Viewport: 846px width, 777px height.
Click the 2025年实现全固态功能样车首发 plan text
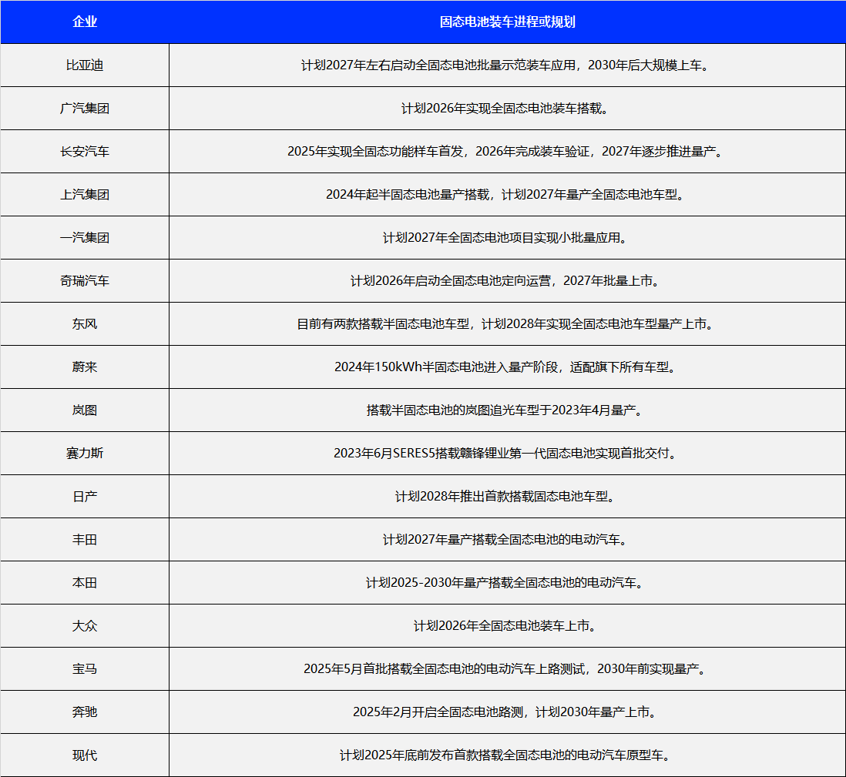coord(507,152)
